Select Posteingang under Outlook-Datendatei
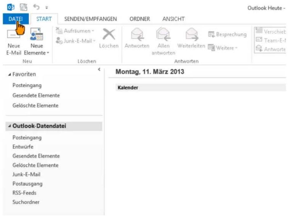Screen dimensions: 288x216 [x=27, y=137]
